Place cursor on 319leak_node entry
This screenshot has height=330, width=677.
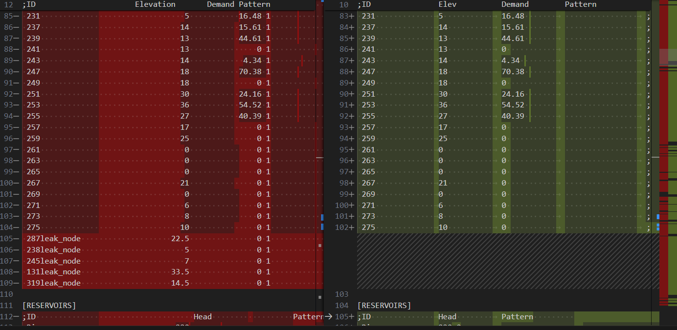point(54,283)
